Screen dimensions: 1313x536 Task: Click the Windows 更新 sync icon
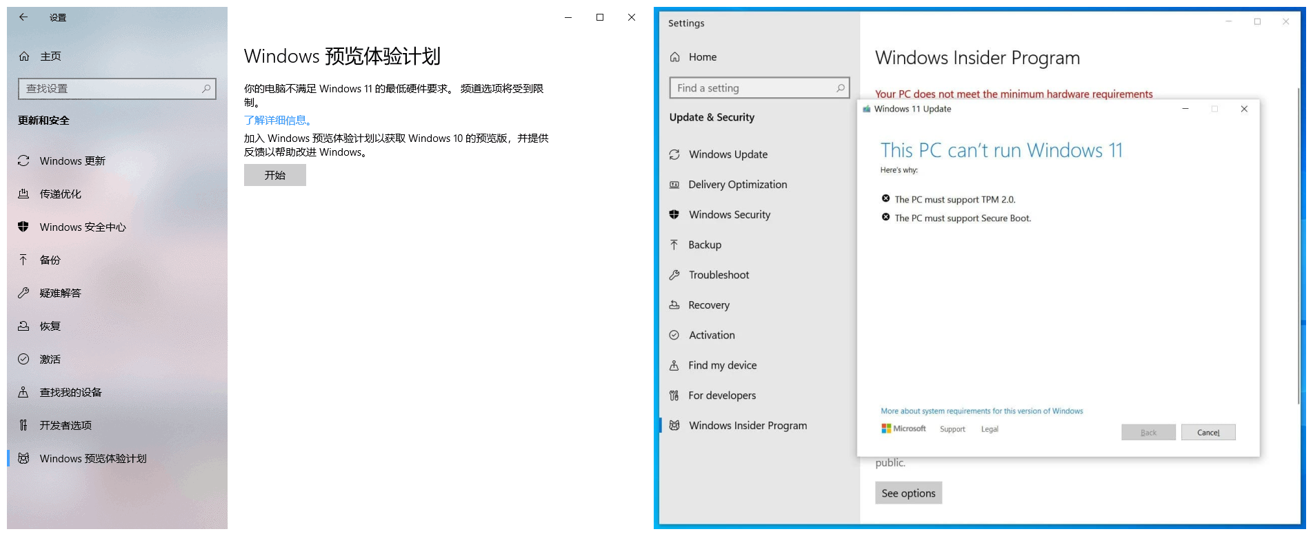(x=23, y=161)
